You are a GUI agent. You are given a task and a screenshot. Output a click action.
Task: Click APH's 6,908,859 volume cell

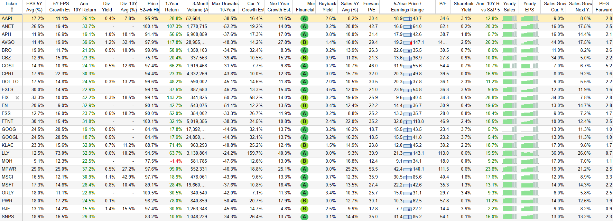click(197, 35)
